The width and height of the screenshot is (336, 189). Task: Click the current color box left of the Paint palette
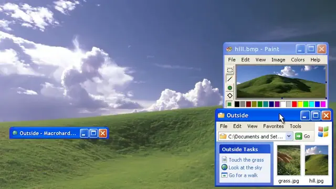(x=229, y=104)
